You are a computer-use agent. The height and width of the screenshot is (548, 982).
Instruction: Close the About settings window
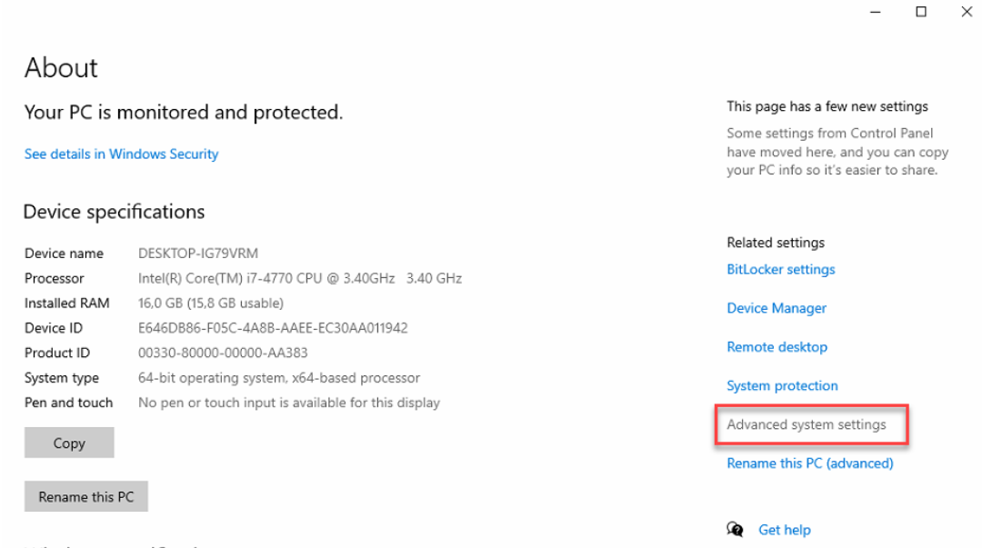click(x=967, y=13)
